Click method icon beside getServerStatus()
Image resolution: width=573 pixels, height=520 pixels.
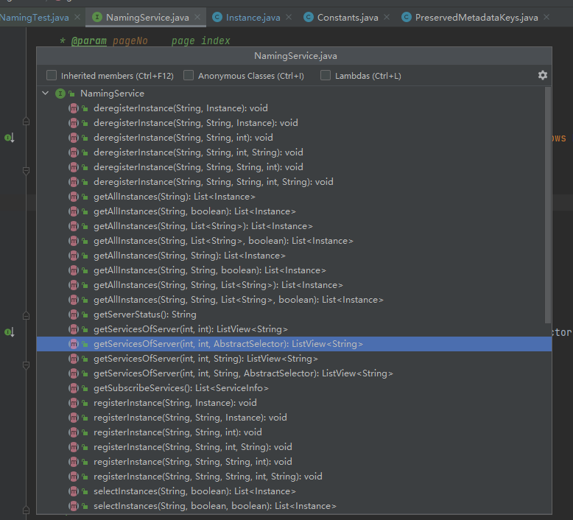pos(74,315)
